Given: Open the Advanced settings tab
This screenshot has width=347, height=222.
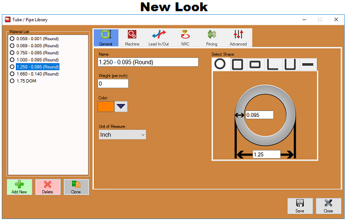Looking at the screenshot, I should coord(238,38).
